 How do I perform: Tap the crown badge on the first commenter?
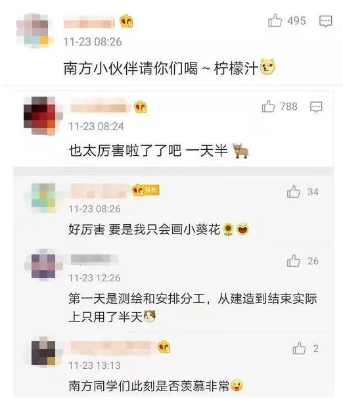click(126, 21)
